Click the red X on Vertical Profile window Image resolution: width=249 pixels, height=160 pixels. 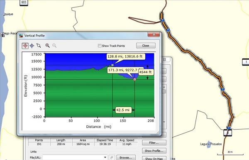pyautogui.click(x=154, y=34)
